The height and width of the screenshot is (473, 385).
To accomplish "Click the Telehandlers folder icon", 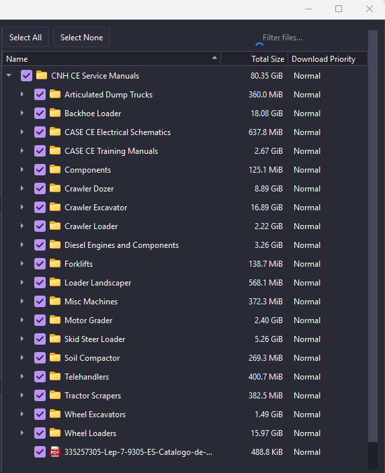I will (55, 376).
